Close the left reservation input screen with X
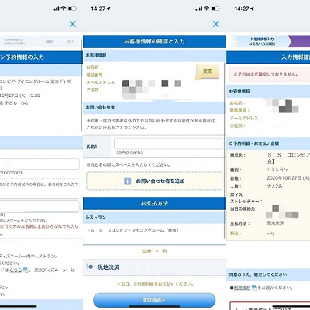This screenshot has height=310, width=310. pos(73,24)
